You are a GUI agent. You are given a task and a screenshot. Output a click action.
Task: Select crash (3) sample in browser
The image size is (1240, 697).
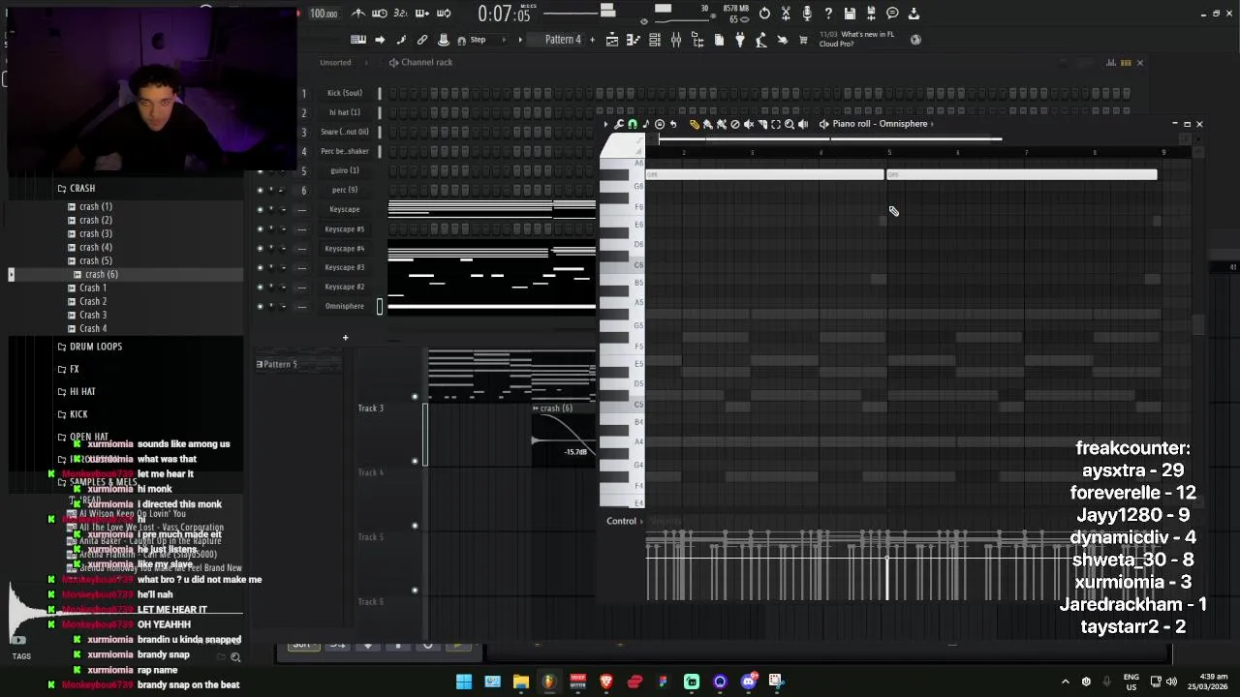pos(95,233)
